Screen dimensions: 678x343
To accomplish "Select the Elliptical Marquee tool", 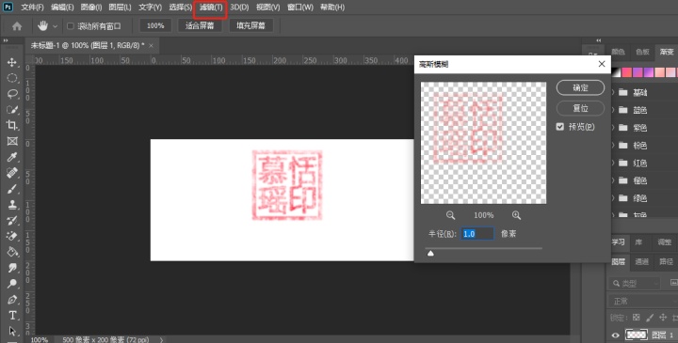I will pyautogui.click(x=12, y=78).
